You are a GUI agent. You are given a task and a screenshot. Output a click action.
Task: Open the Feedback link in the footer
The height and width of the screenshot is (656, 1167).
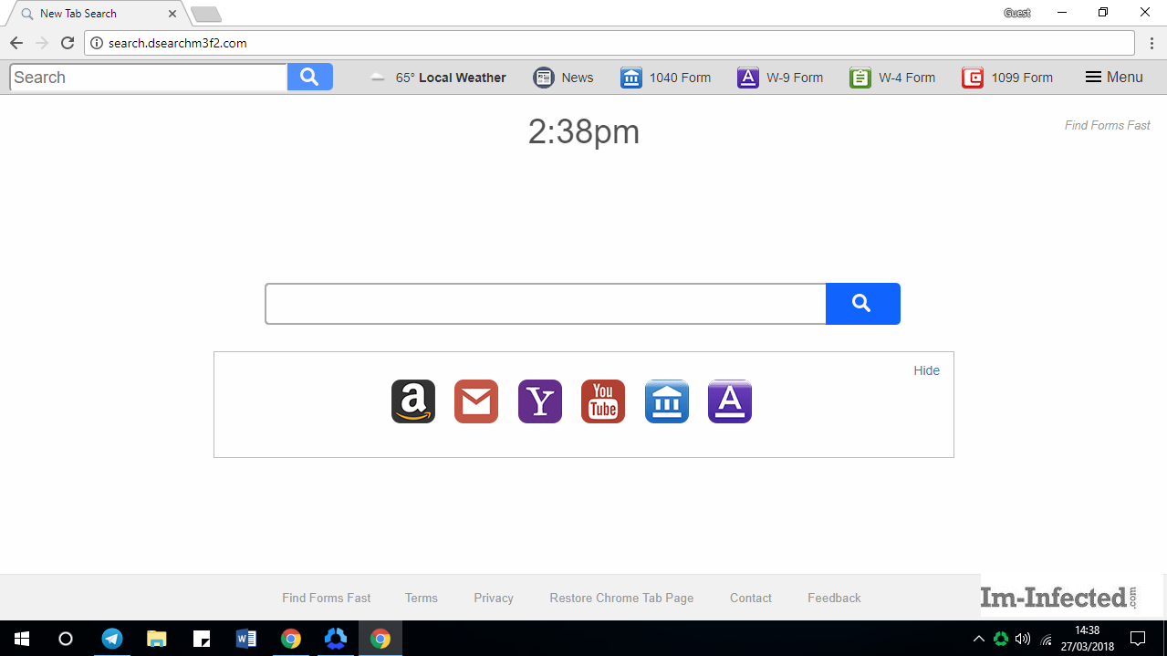coord(833,598)
